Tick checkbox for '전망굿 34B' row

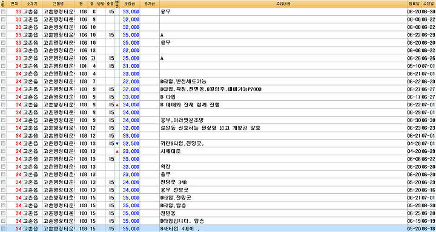click(3, 182)
